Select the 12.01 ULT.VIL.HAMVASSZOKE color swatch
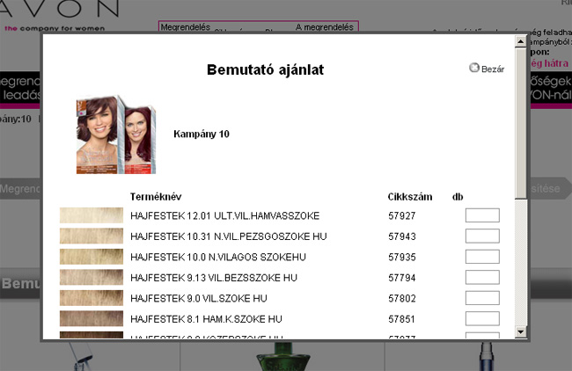This screenshot has height=371, width=572. coord(92,215)
